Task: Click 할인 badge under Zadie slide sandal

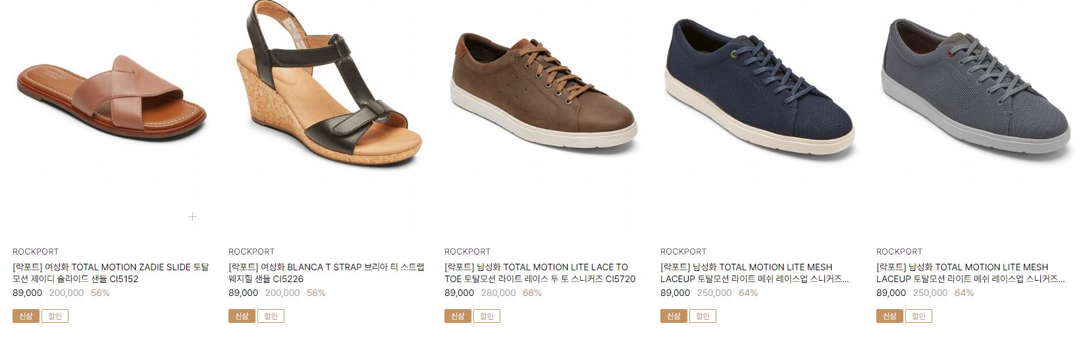Action: 55,316
